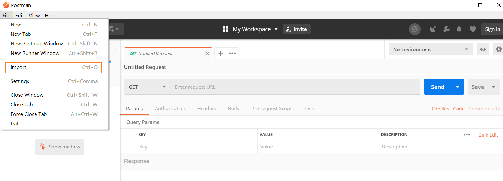This screenshot has width=503, height=181.
Task: Expand the new window dropdown arrow in toolbar
Action: click(116, 29)
